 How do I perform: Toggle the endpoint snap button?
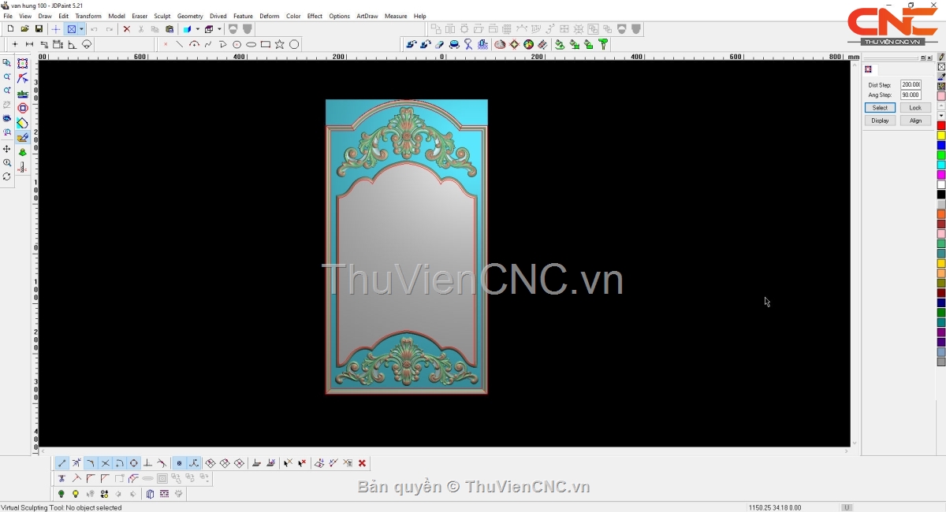62,463
